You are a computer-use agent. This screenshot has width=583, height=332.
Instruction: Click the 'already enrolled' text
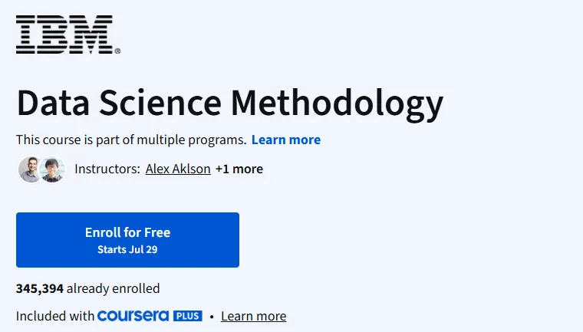click(x=113, y=288)
